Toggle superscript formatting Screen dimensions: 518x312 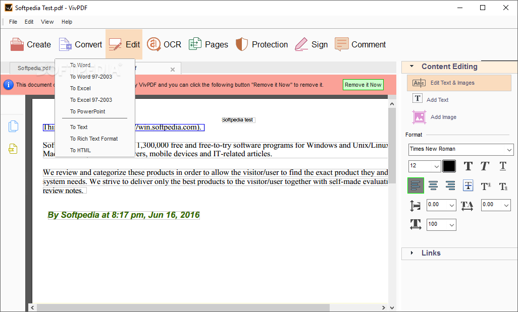click(486, 186)
